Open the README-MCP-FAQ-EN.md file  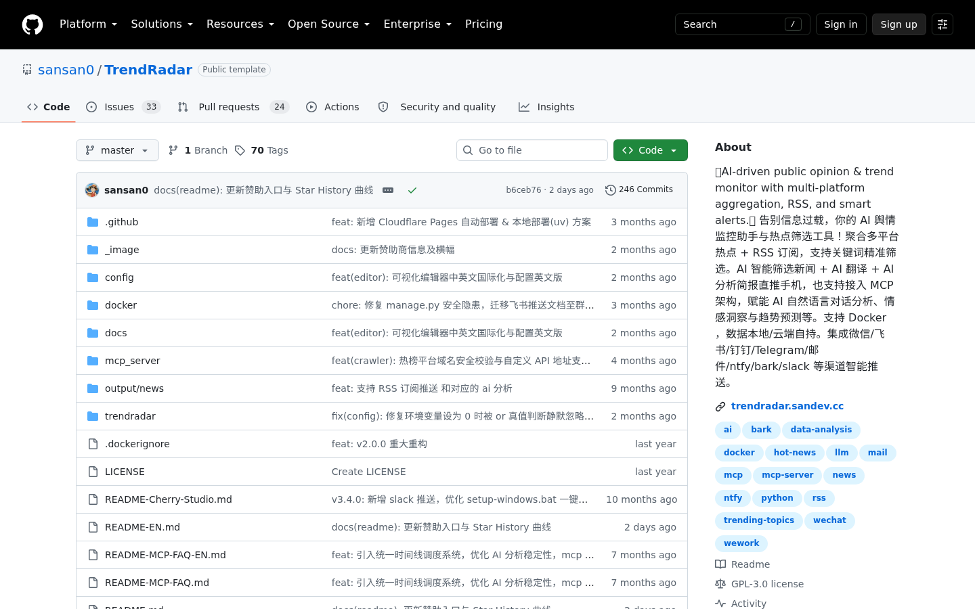165,555
